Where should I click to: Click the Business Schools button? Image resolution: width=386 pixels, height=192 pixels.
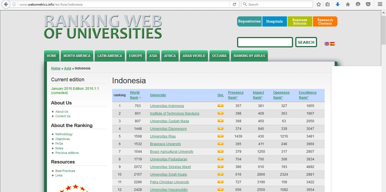pyautogui.click(x=300, y=21)
